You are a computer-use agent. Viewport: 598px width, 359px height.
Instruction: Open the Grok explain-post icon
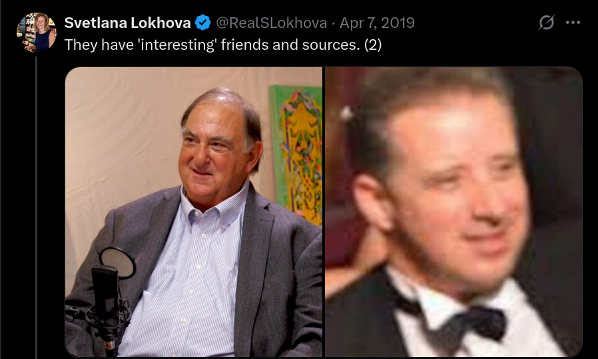click(546, 23)
